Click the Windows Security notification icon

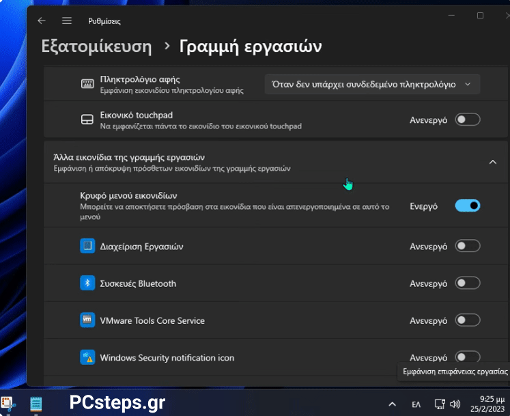(87, 357)
